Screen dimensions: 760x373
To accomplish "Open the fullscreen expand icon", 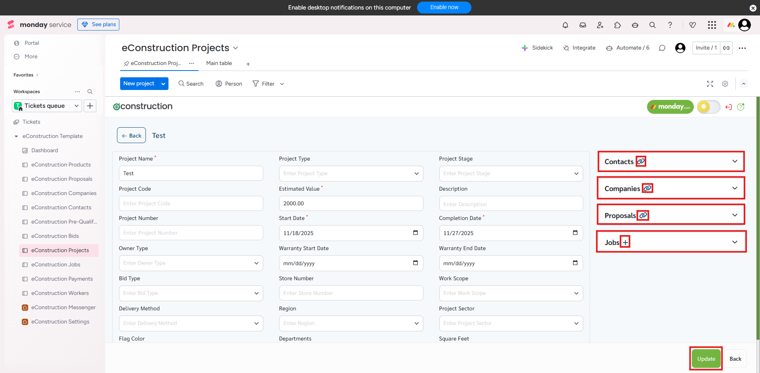I will click(710, 84).
